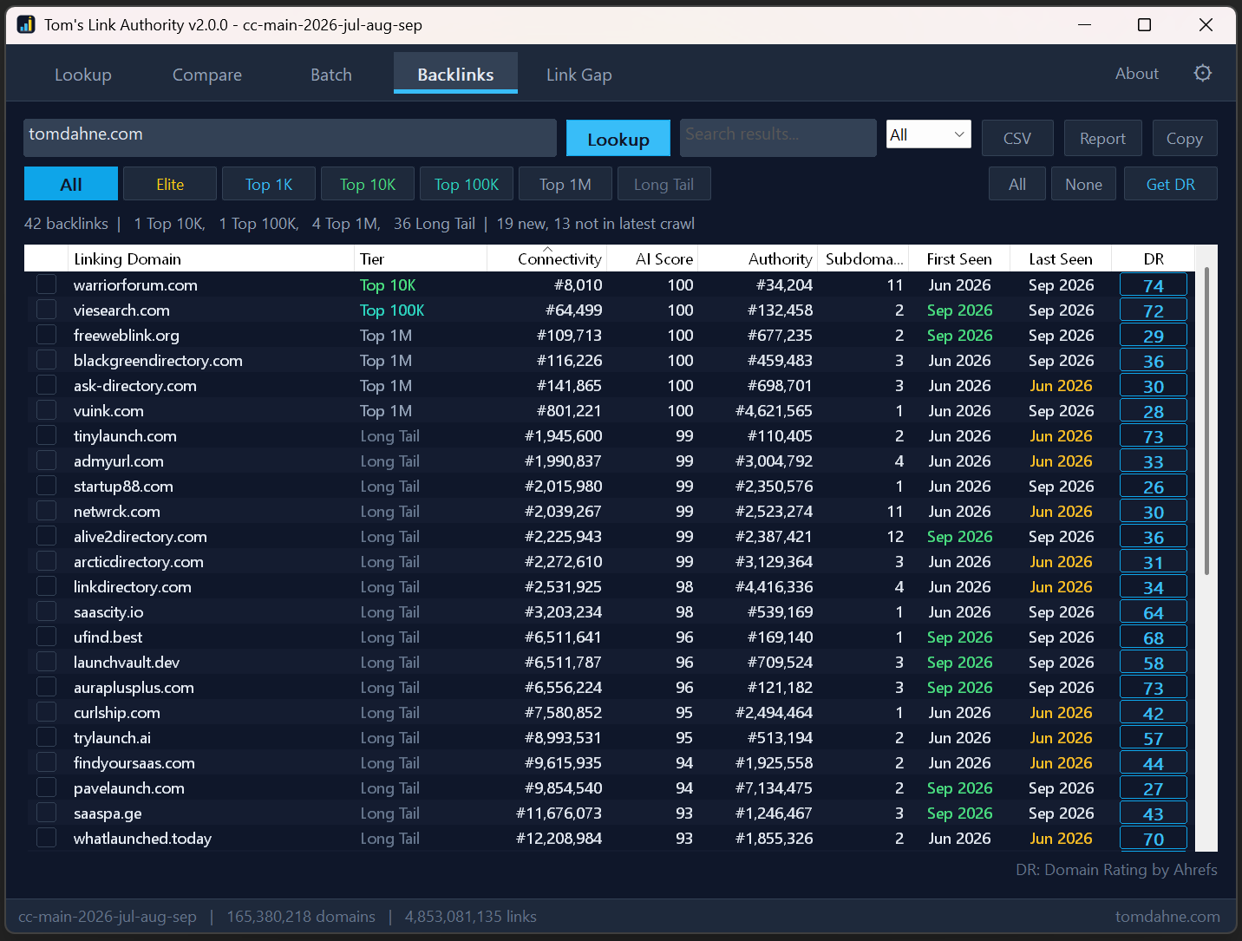Filter by Top 1K tier

point(269,184)
